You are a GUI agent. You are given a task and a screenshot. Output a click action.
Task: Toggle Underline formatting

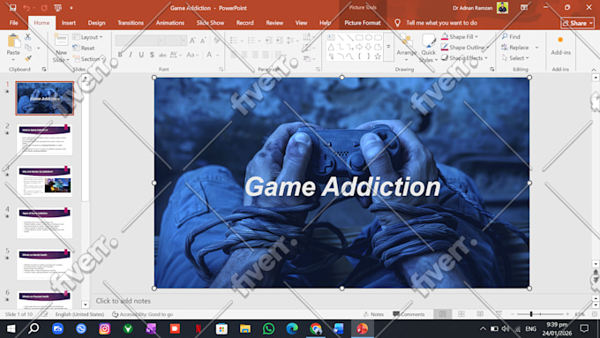[141, 55]
